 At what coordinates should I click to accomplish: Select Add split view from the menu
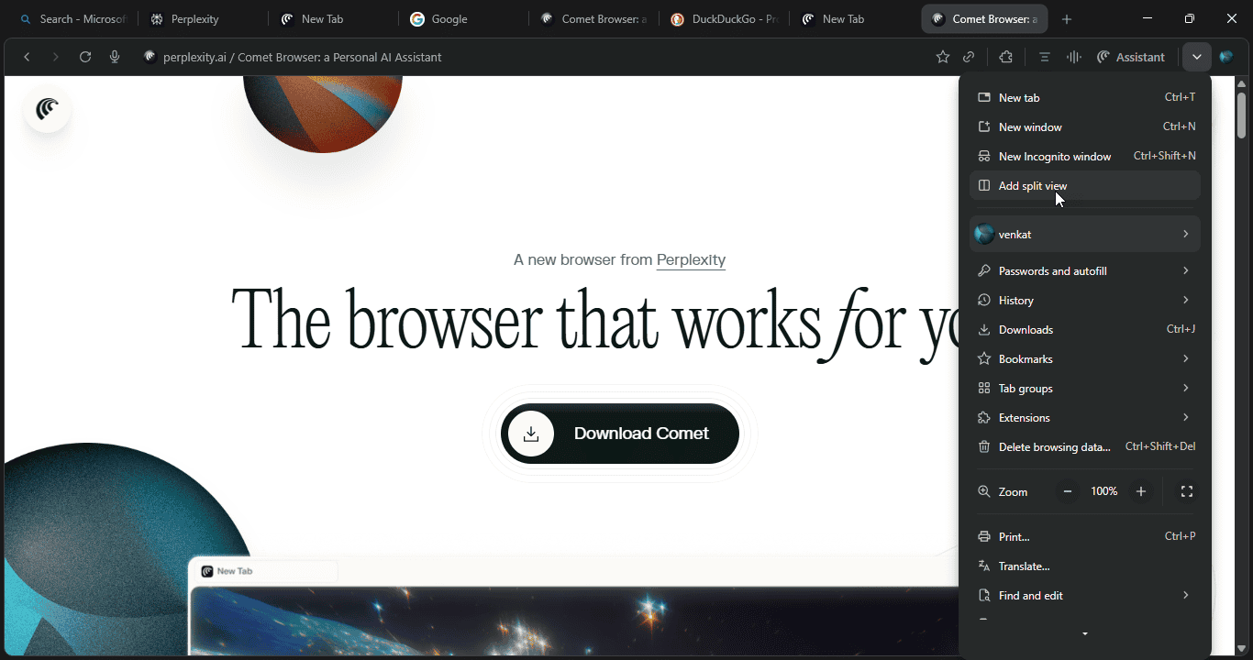coord(1033,185)
